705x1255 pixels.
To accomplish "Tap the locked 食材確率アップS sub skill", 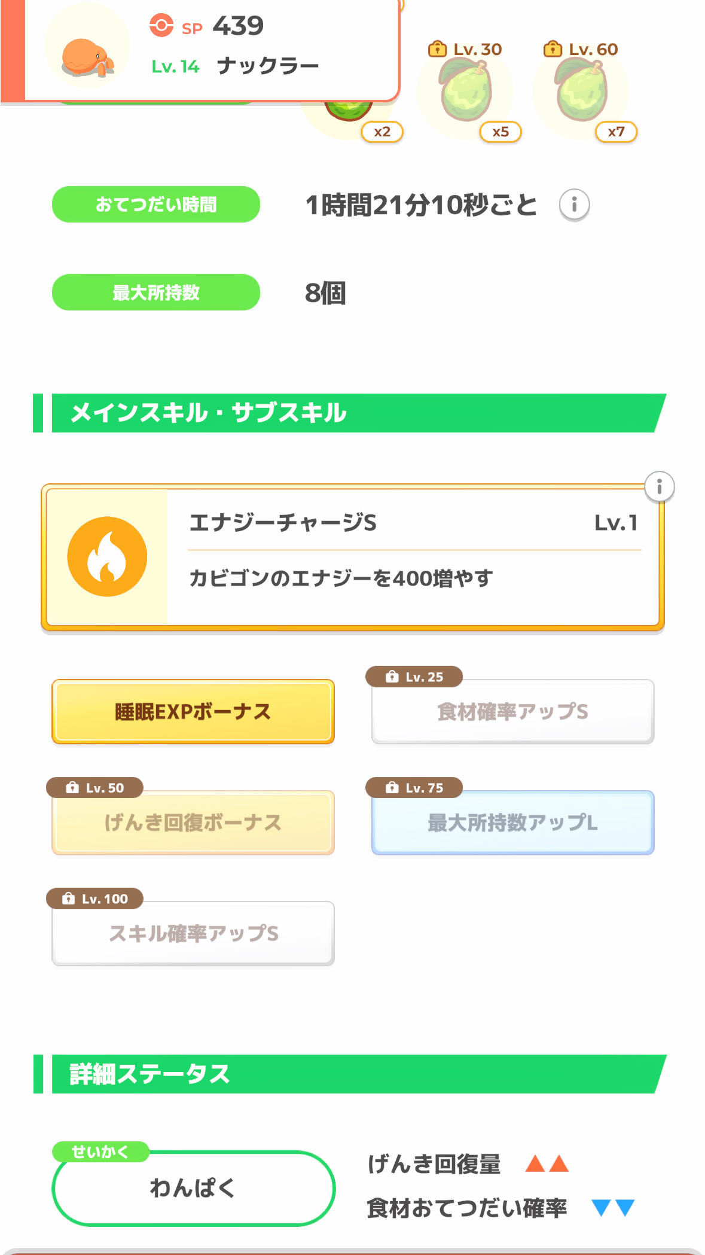I will pyautogui.click(x=512, y=712).
